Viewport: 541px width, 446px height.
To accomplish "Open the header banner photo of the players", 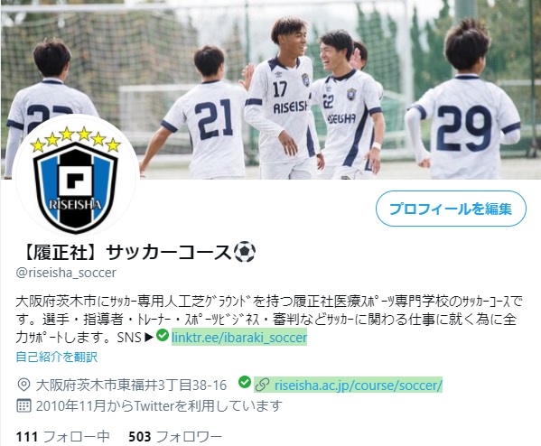I will [x=271, y=89].
